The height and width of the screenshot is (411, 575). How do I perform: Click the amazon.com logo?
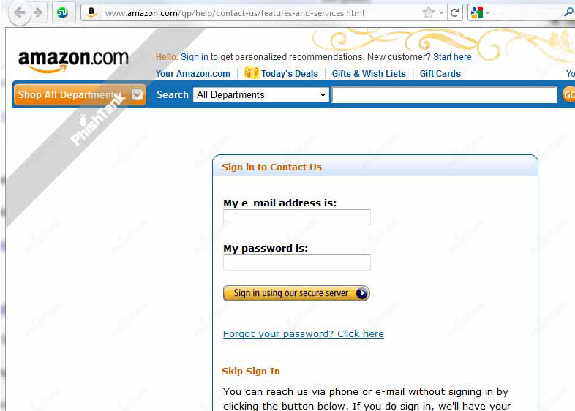[73, 61]
